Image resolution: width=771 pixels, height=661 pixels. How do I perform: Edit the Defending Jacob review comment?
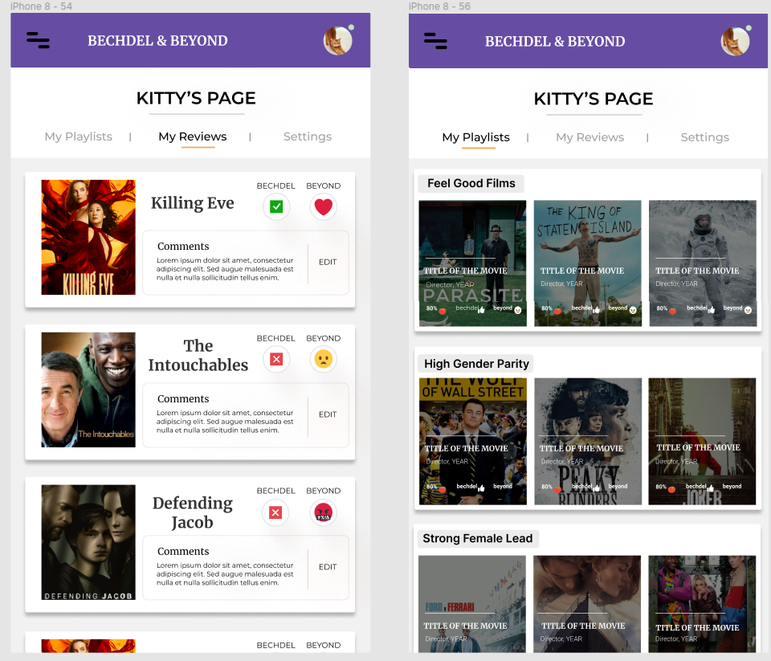click(x=328, y=567)
